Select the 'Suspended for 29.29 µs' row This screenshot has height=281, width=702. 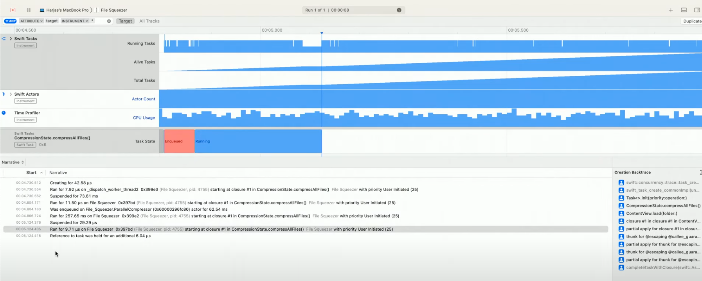pos(306,222)
